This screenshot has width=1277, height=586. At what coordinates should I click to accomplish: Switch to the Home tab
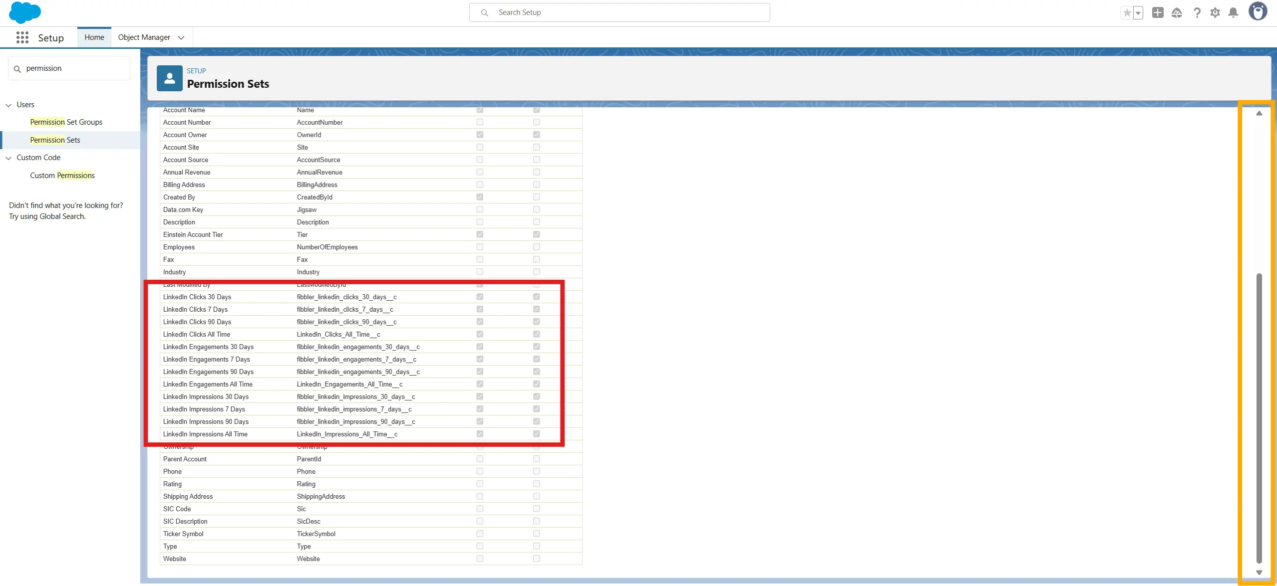coord(94,37)
